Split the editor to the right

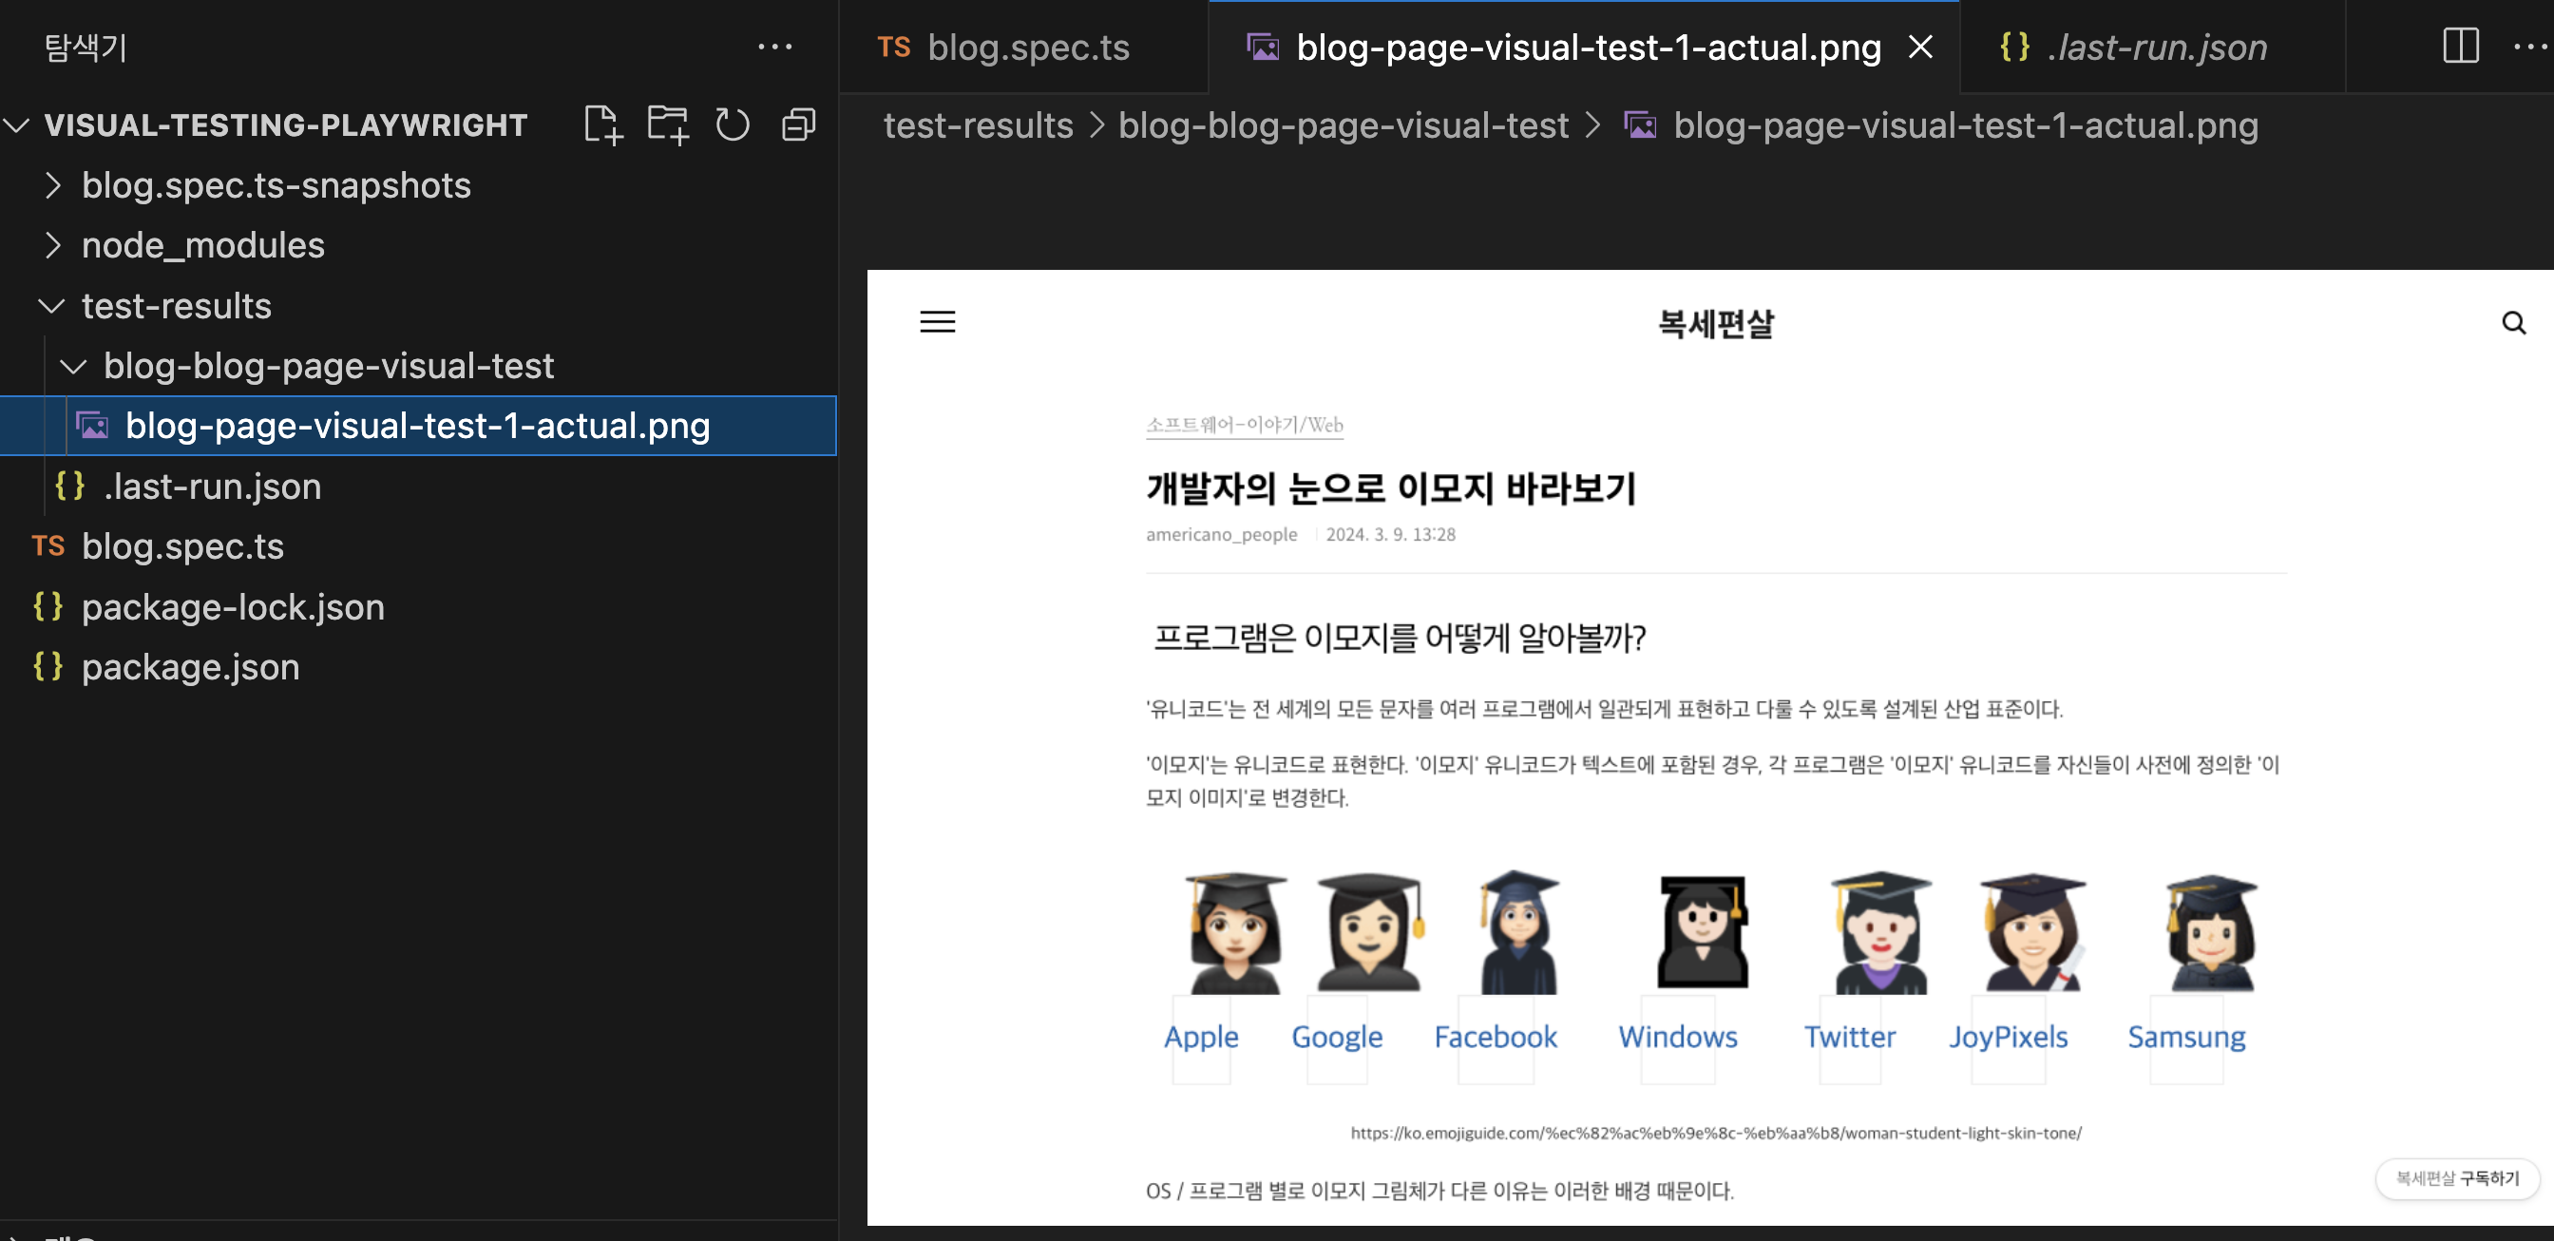[x=2460, y=47]
